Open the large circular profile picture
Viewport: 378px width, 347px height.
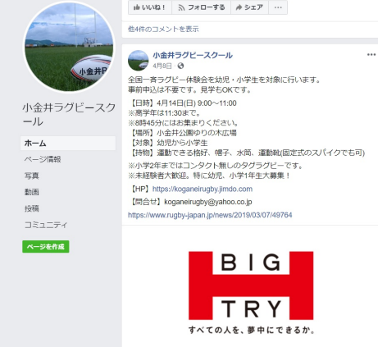tap(69, 47)
